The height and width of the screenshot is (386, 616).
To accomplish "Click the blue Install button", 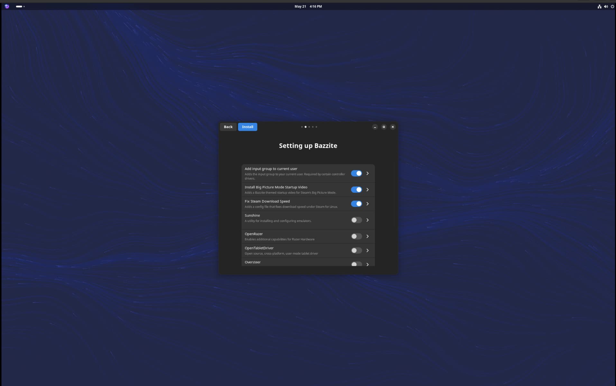I will pos(247,127).
